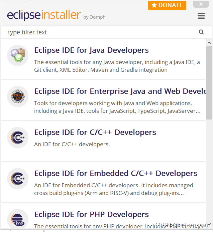Screen dimensions: 213x232
Task: Select Eclipse IDE for PHP Developers
Action: click(x=103, y=216)
